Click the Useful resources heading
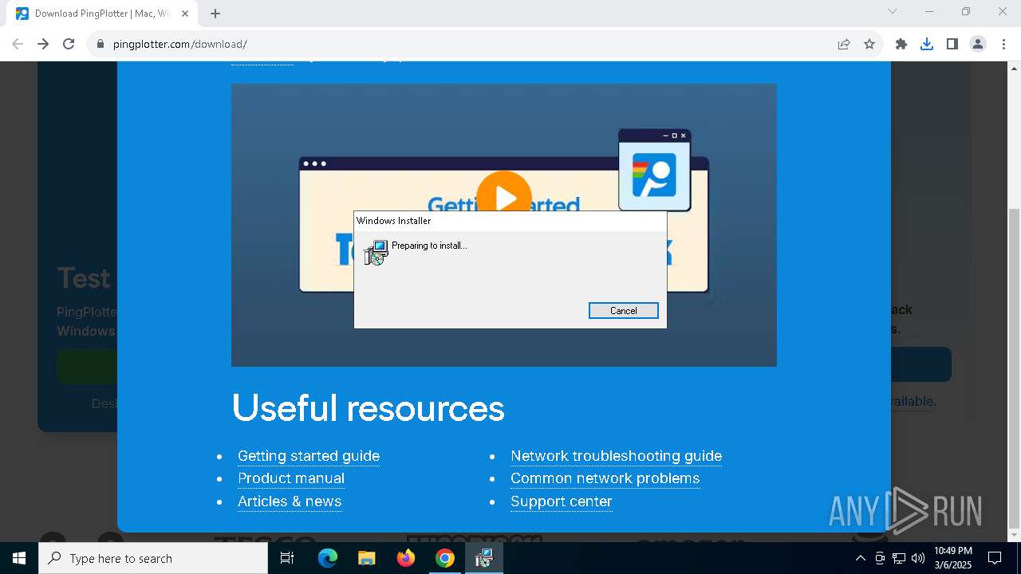The image size is (1021, 574). point(368,408)
